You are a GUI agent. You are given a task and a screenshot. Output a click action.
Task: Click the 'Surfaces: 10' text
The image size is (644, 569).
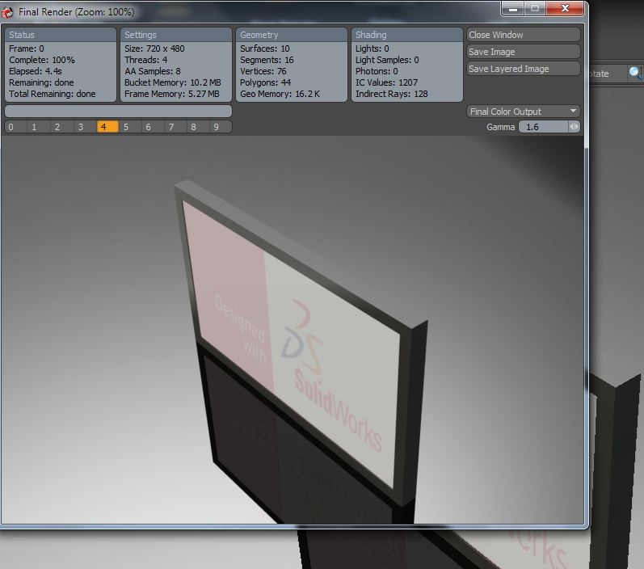pyautogui.click(x=264, y=48)
